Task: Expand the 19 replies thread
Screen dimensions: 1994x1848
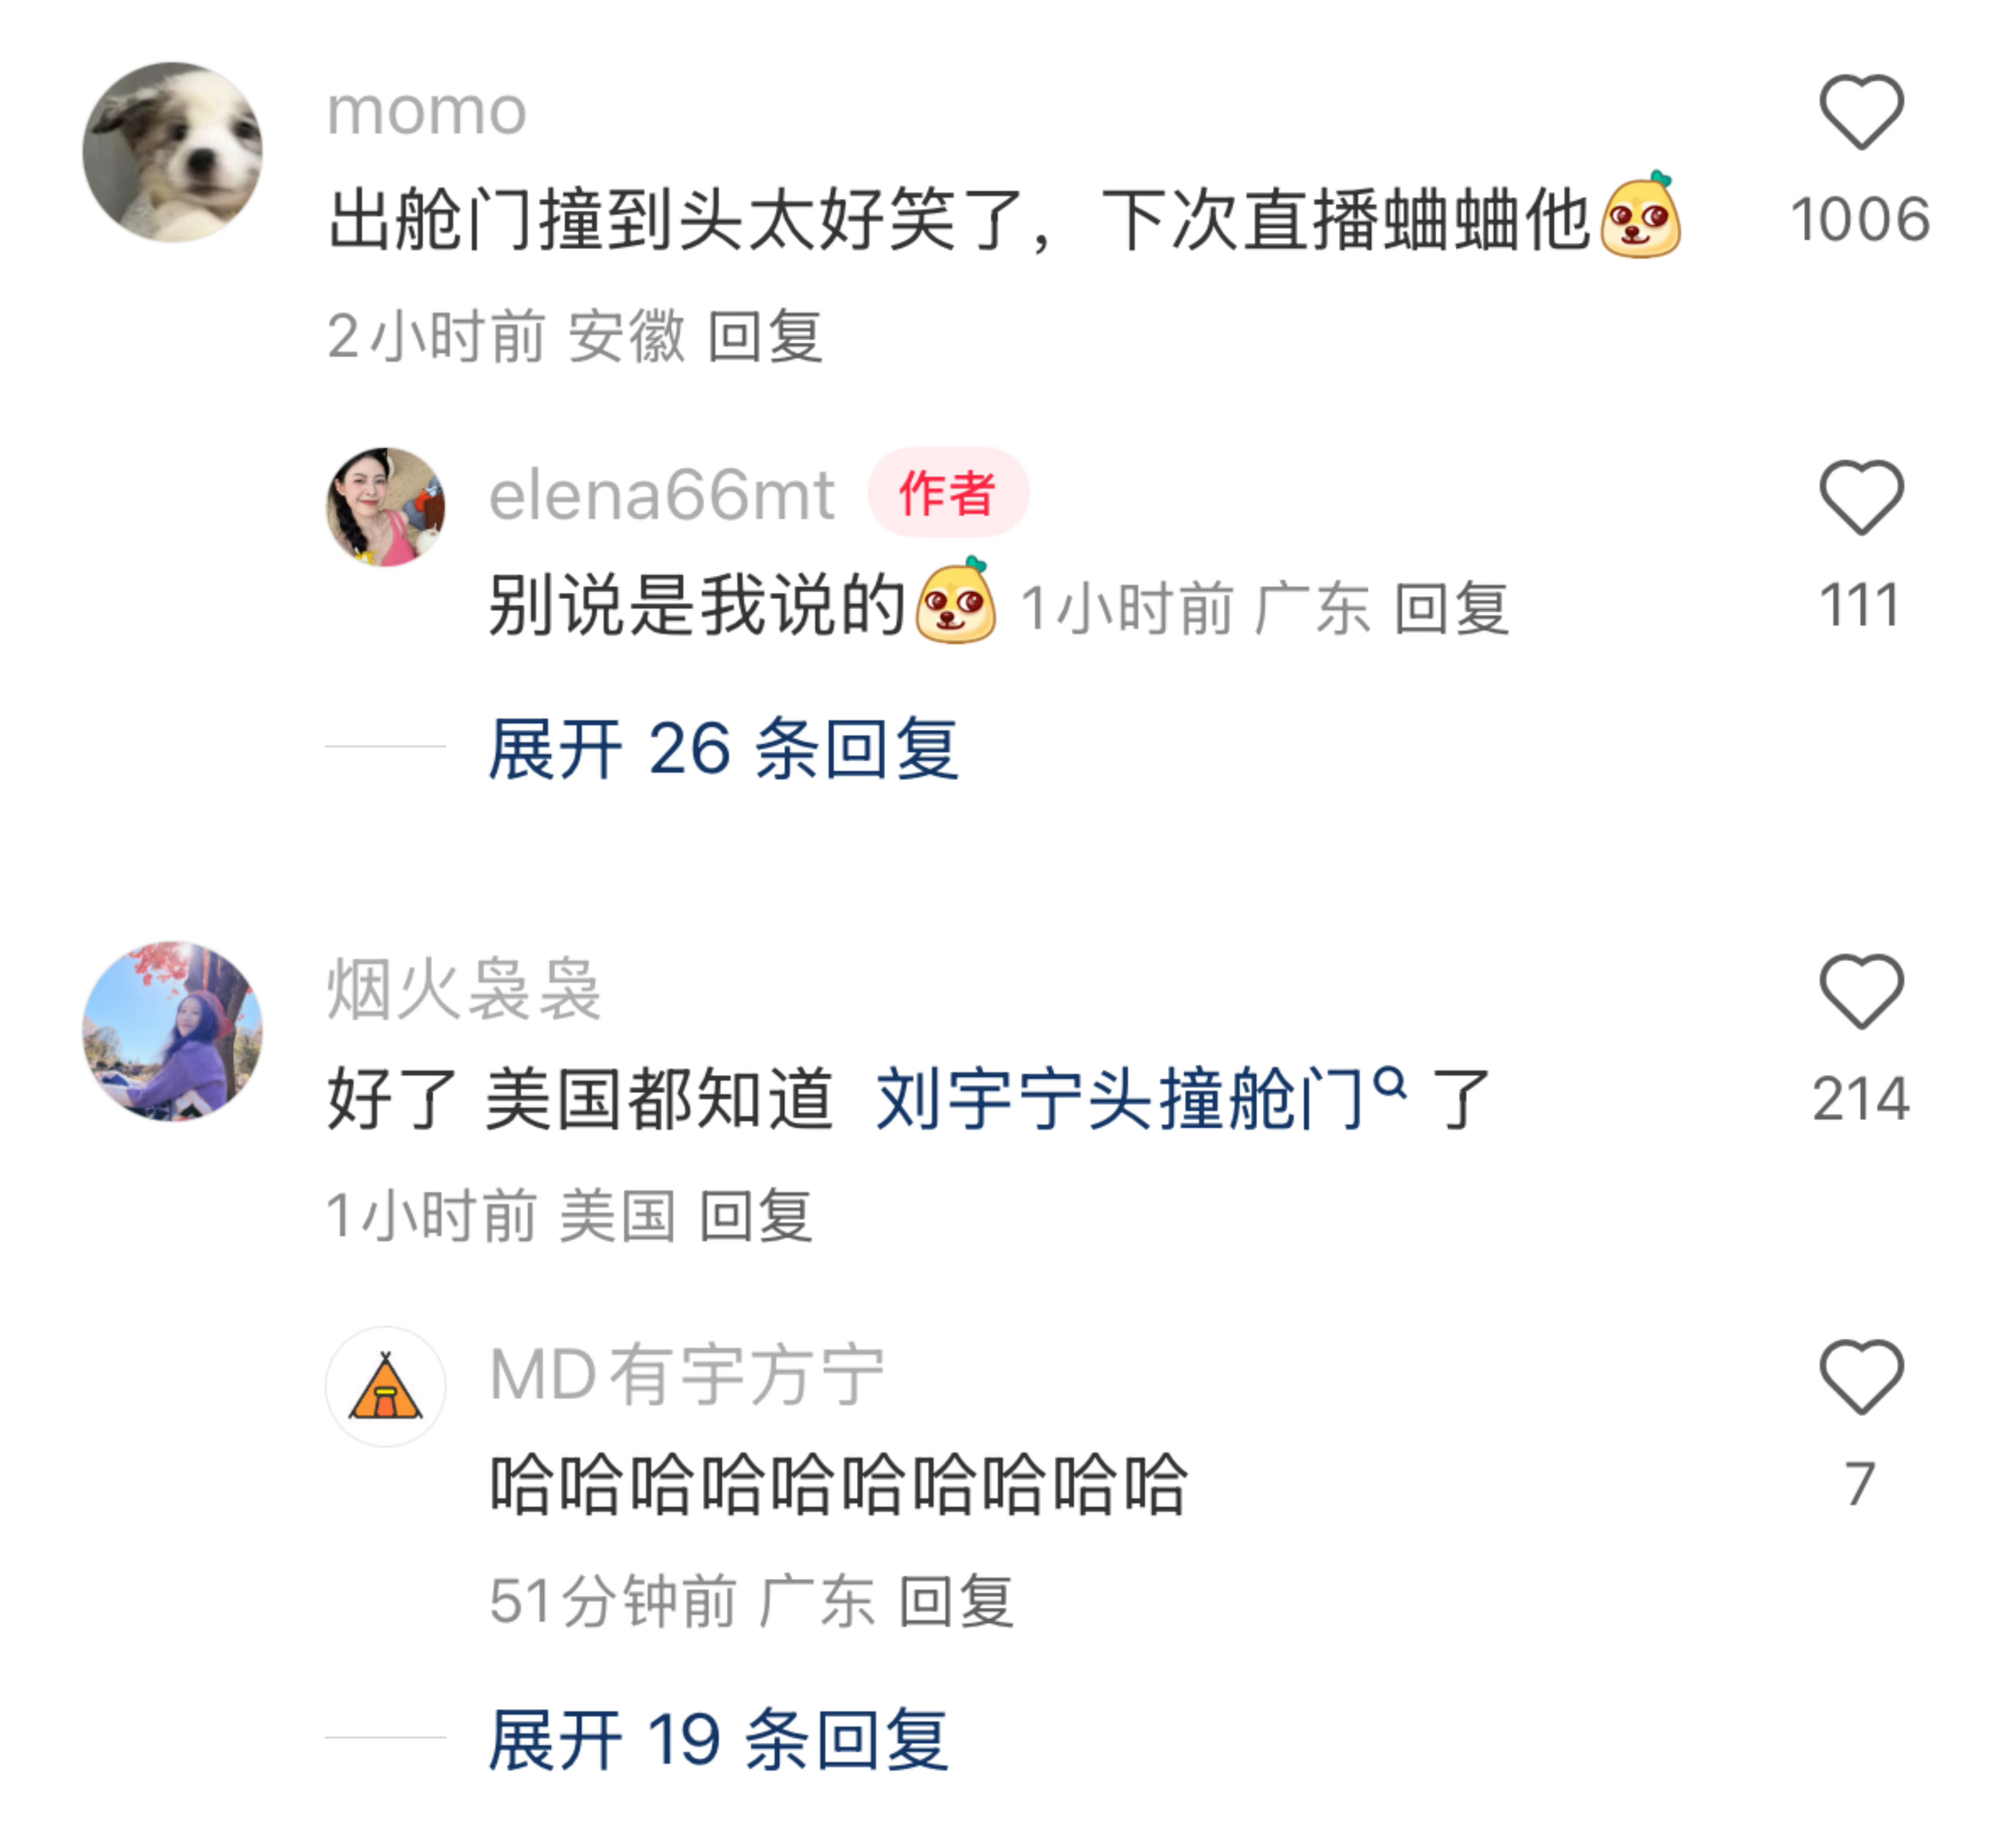Action: click(718, 1739)
